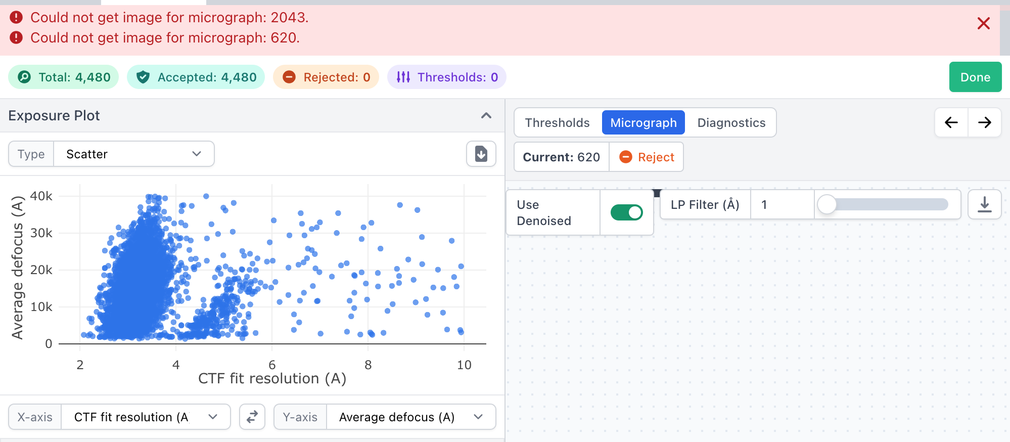Go to the previous micrograph arrow
Screen dimensions: 1010x442
pos(951,122)
